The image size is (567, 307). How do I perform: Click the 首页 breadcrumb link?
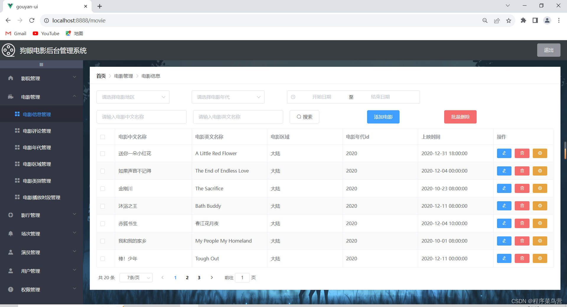[x=101, y=76]
